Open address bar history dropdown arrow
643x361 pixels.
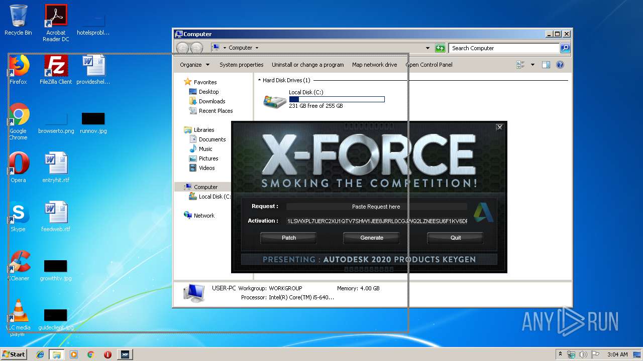tap(427, 48)
